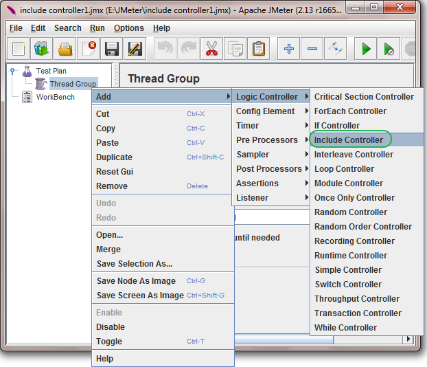Image resolution: width=427 pixels, height=367 pixels.
Task: Click the Copy pages icon
Action: pos(235,49)
